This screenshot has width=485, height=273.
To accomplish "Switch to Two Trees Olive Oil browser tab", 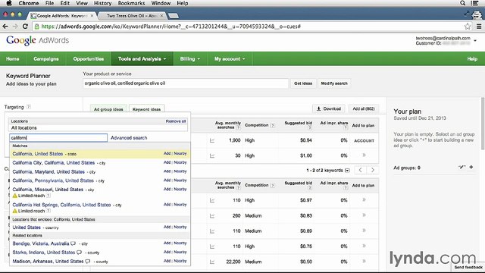I will point(133,15).
